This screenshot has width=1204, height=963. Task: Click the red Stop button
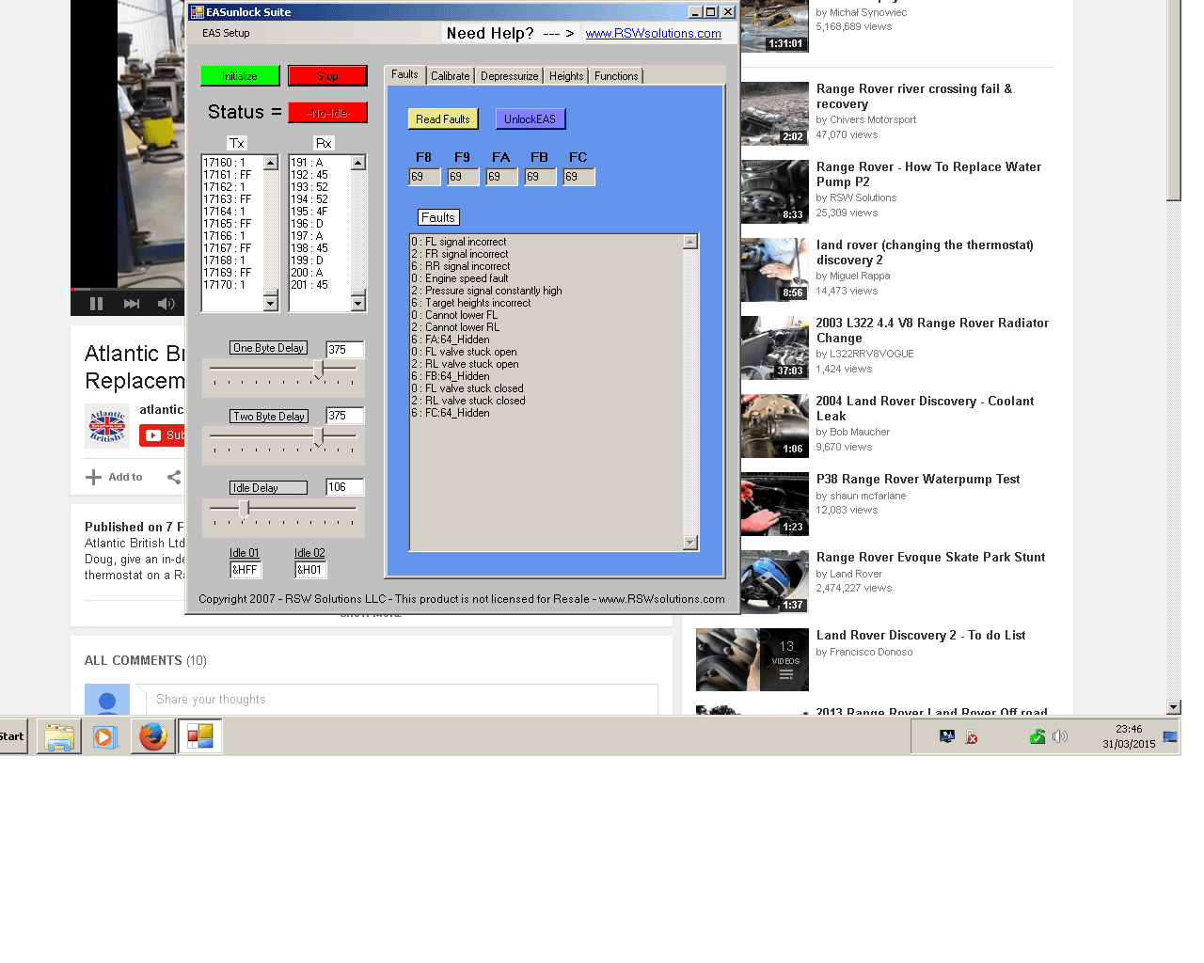327,76
